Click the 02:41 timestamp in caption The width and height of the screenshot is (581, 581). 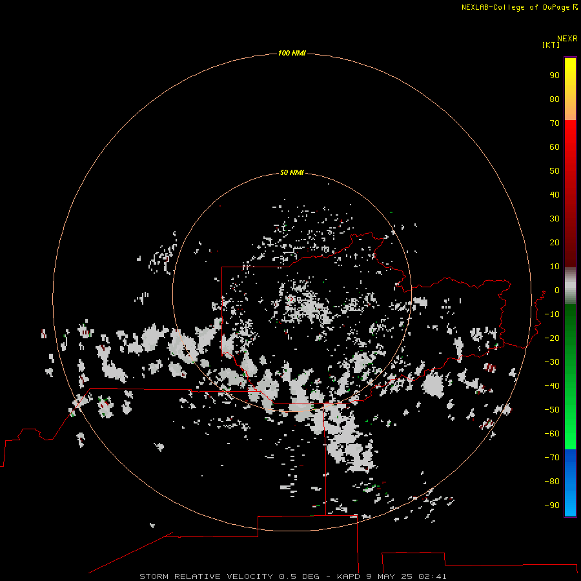point(433,576)
